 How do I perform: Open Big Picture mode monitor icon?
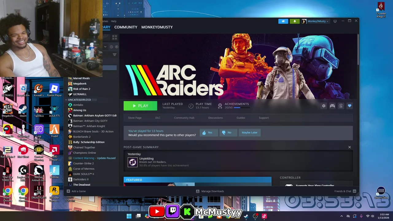[335, 21]
